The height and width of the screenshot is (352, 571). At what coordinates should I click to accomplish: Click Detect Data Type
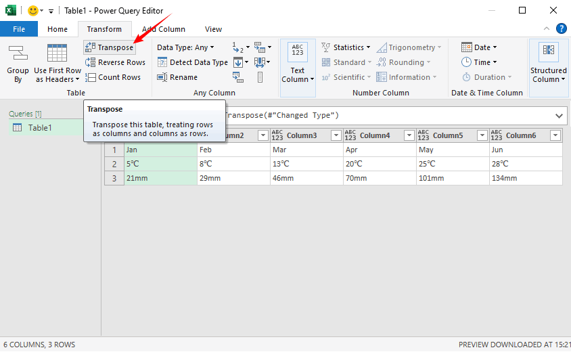pyautogui.click(x=193, y=62)
